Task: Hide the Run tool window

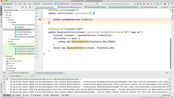Action: 170,73
